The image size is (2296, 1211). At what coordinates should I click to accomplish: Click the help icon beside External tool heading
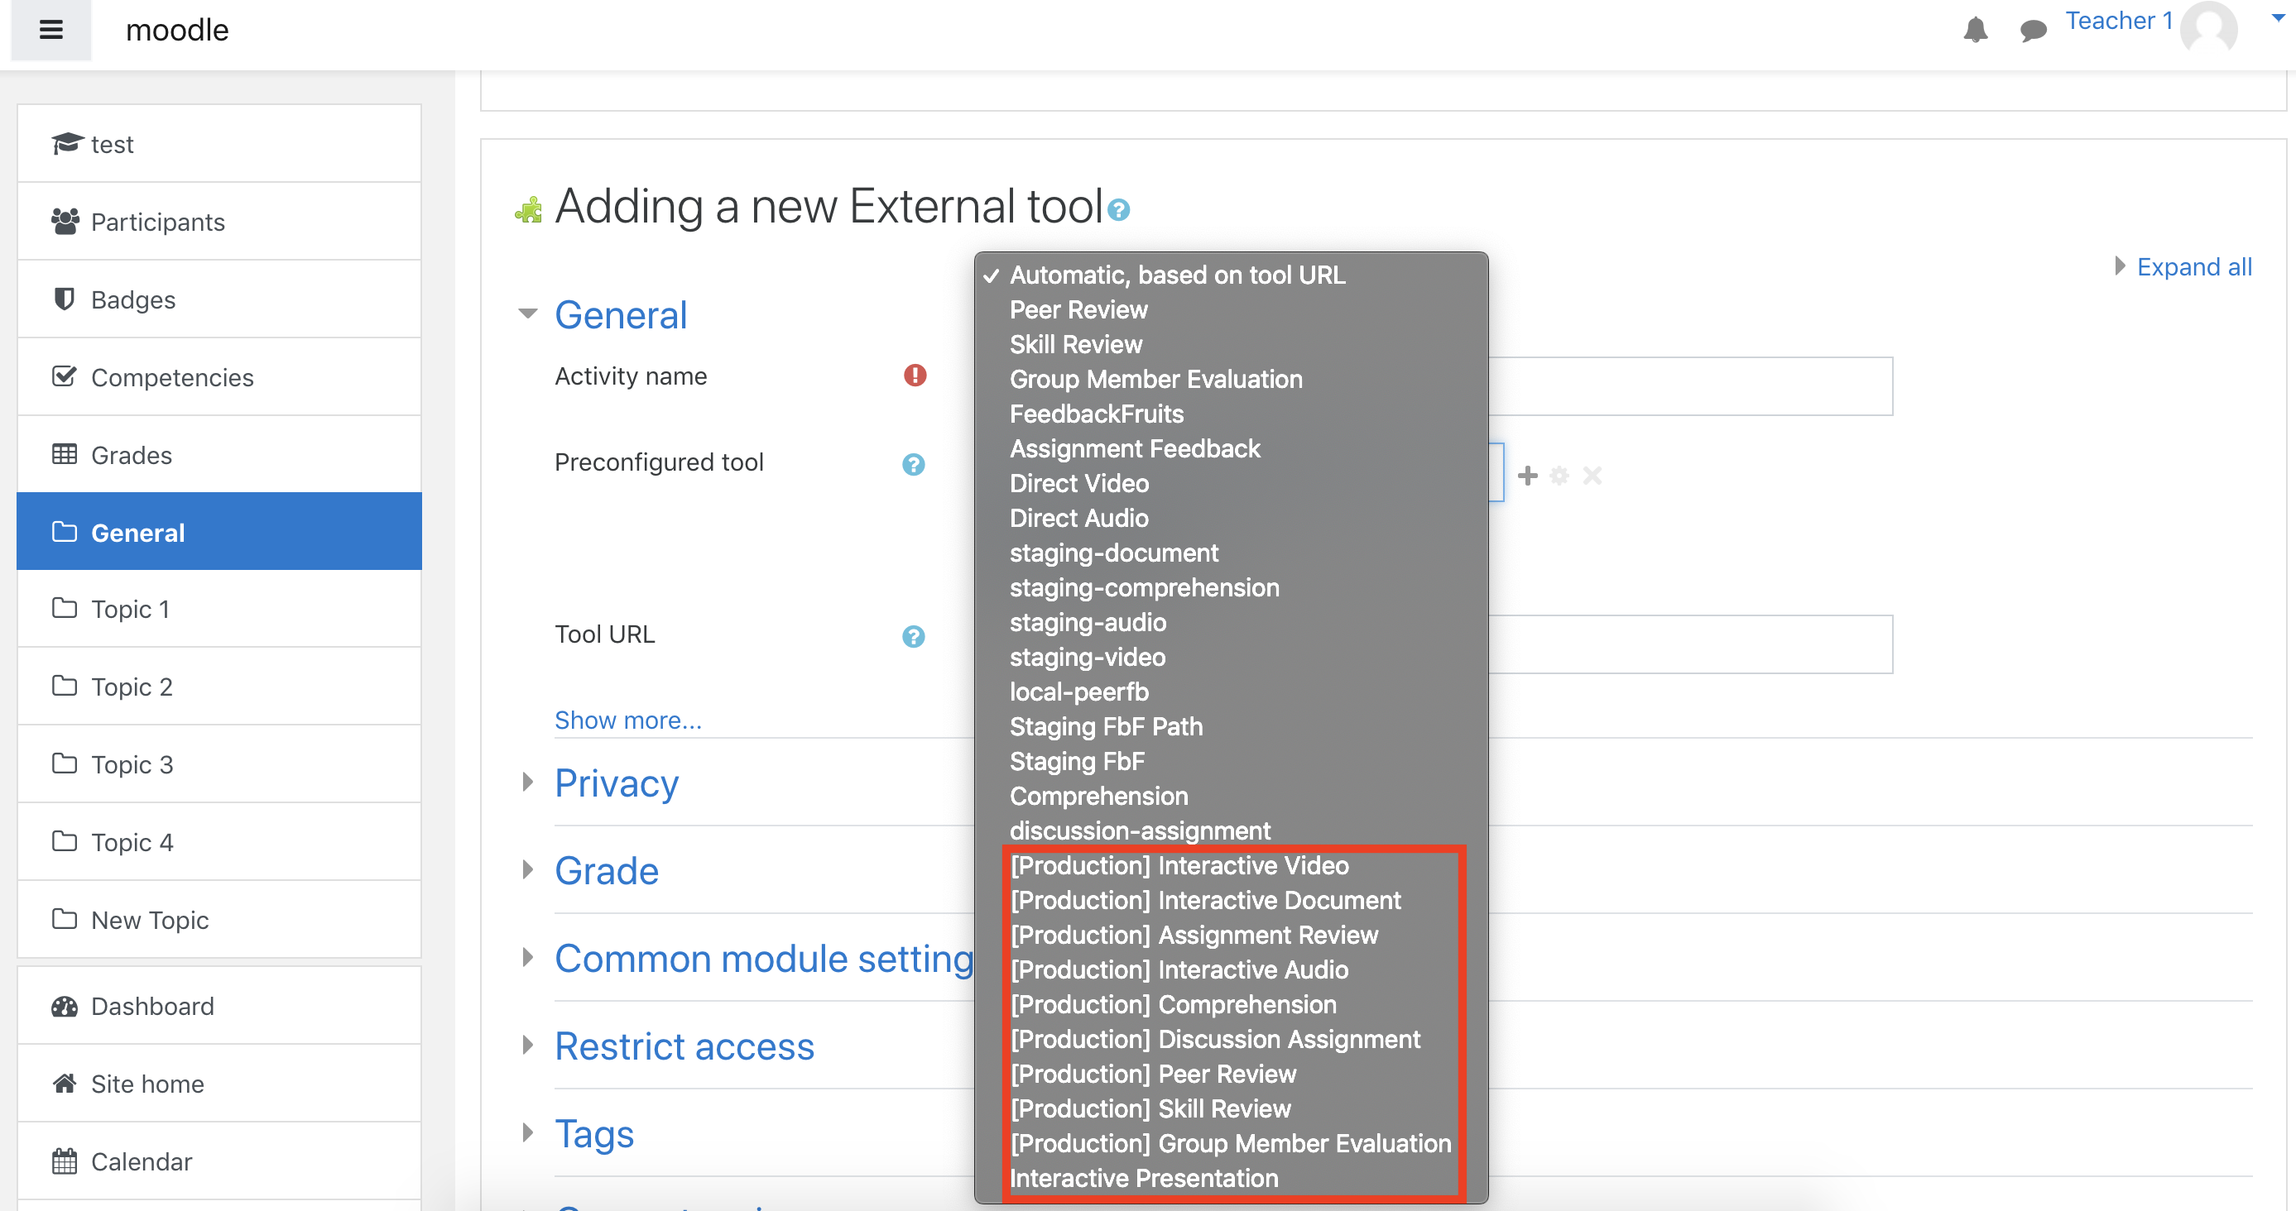1118,209
